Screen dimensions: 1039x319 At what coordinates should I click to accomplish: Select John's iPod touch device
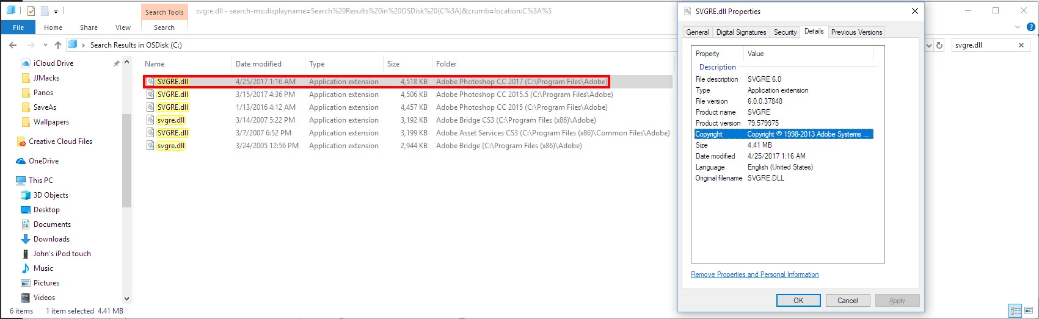[62, 254]
